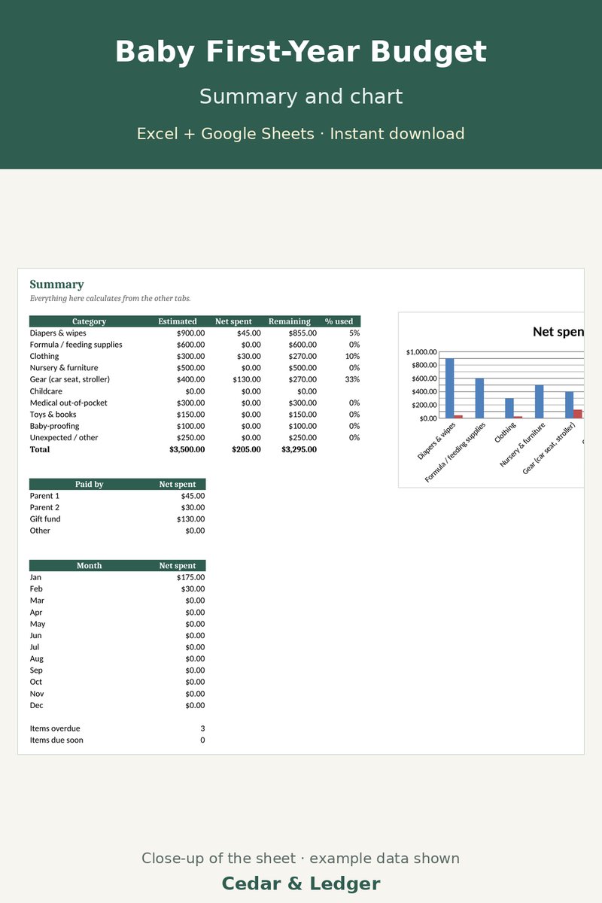Click the "Baby-proofing" row label

coord(54,426)
